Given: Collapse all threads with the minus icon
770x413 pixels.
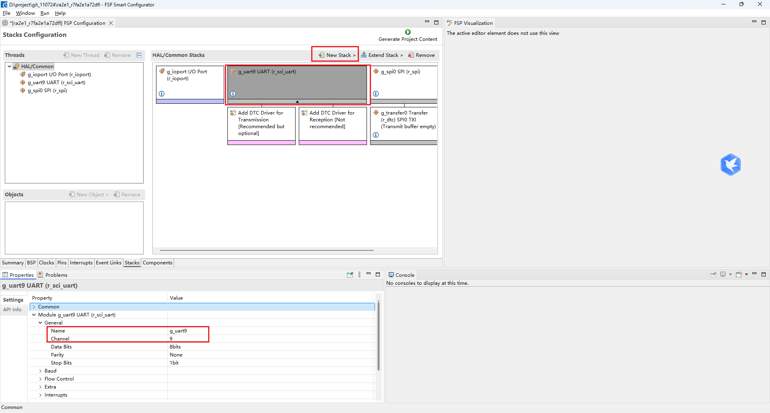Looking at the screenshot, I should (x=139, y=55).
